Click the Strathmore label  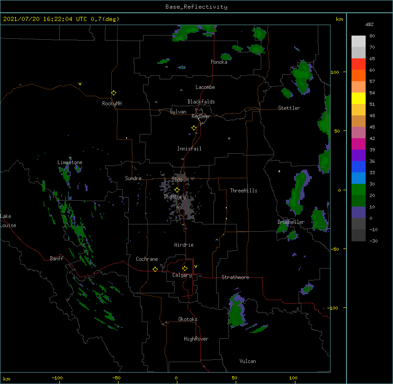click(235, 277)
